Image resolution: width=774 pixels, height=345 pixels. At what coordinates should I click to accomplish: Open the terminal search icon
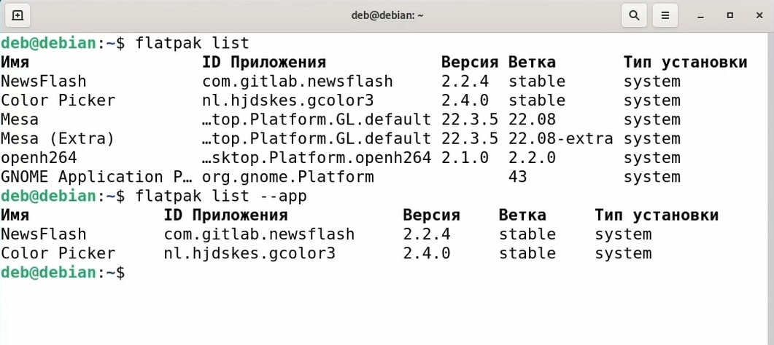(x=634, y=16)
